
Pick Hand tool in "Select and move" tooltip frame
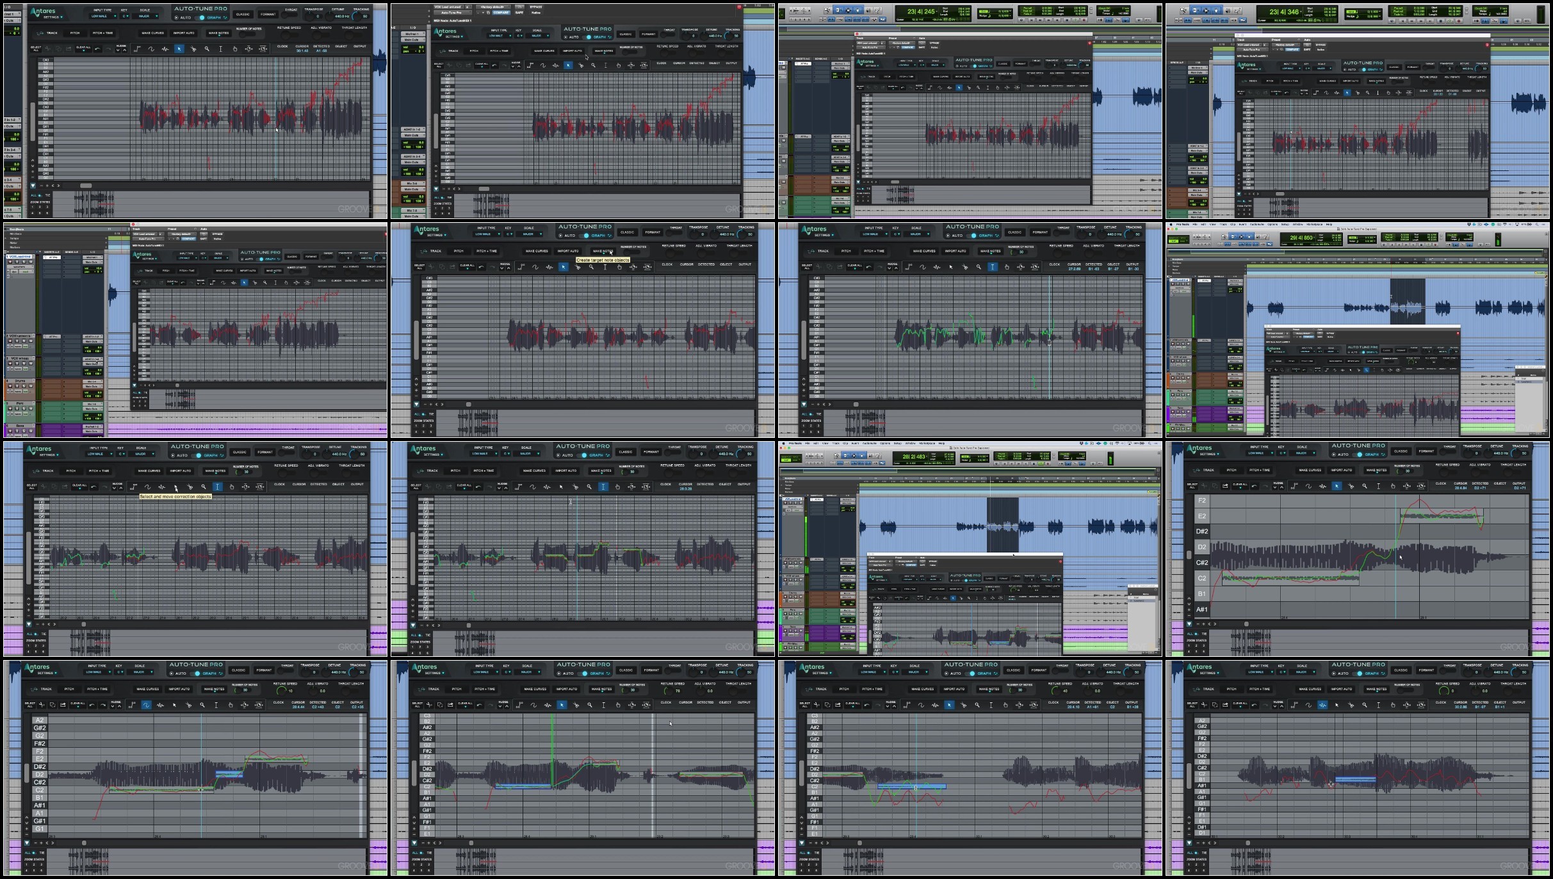click(x=232, y=487)
